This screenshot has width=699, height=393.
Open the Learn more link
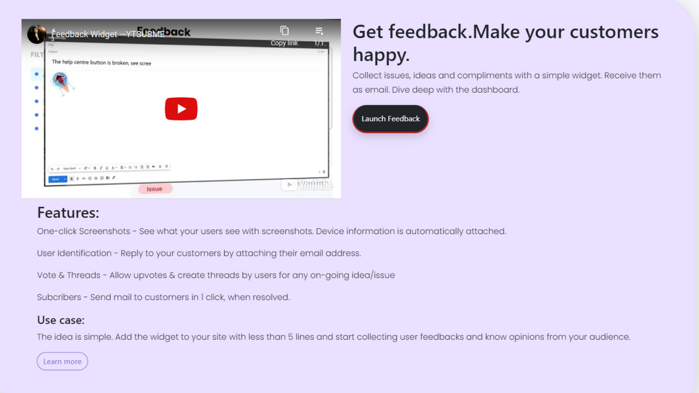tap(62, 361)
